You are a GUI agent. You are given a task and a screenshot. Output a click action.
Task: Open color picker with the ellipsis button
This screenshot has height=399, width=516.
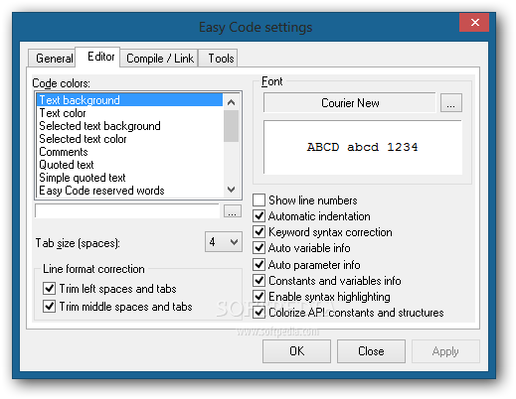(233, 210)
